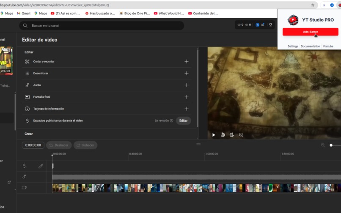Select 'Desenfocar' text

[41, 73]
